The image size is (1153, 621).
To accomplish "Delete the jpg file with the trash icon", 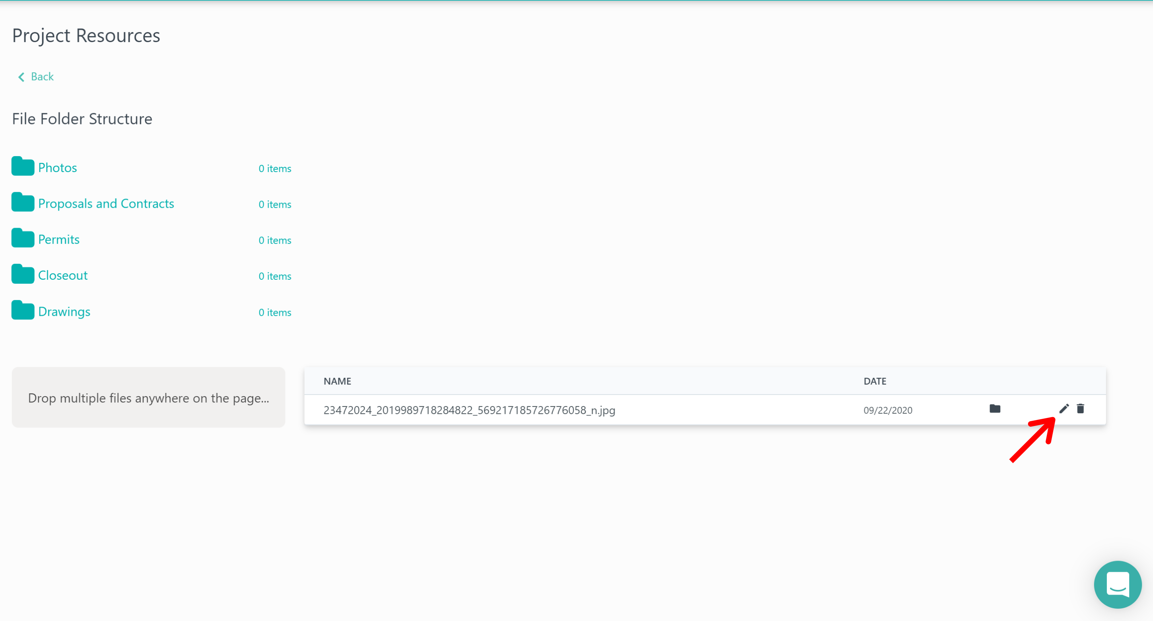I will click(x=1081, y=408).
